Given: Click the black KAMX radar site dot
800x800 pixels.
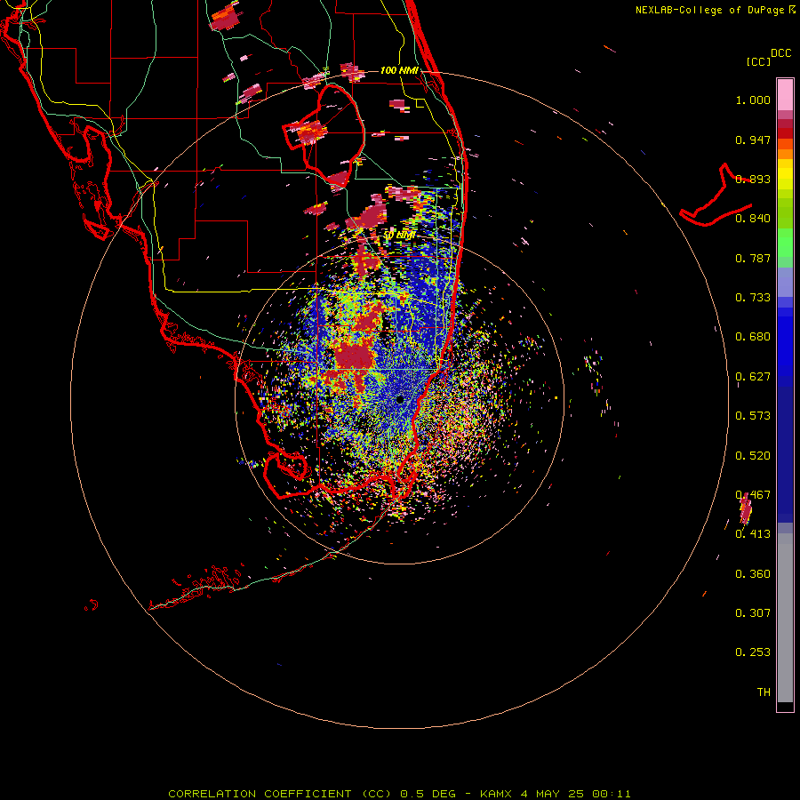Looking at the screenshot, I should pyautogui.click(x=399, y=399).
